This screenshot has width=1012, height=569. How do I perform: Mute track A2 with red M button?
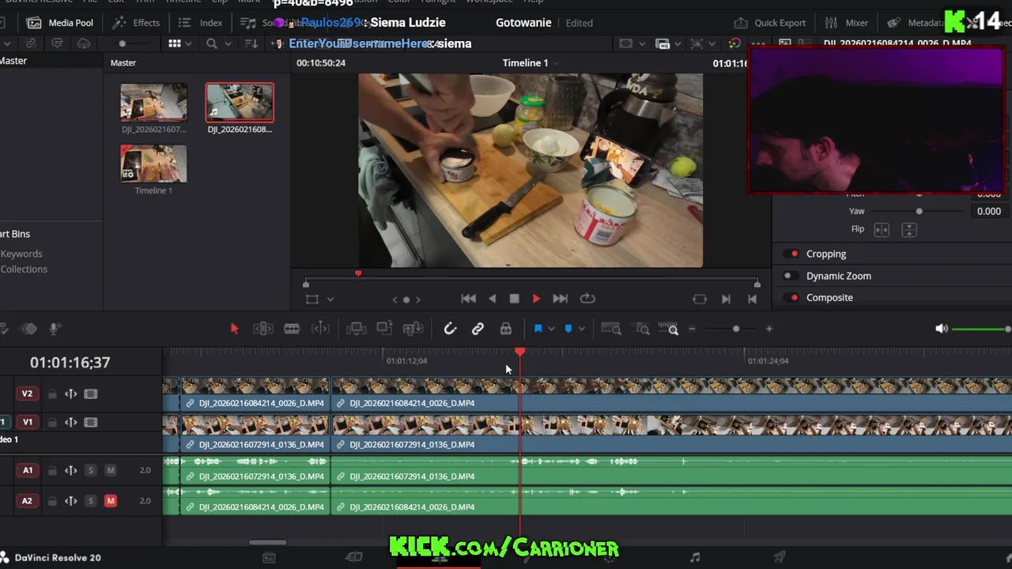pyautogui.click(x=111, y=501)
